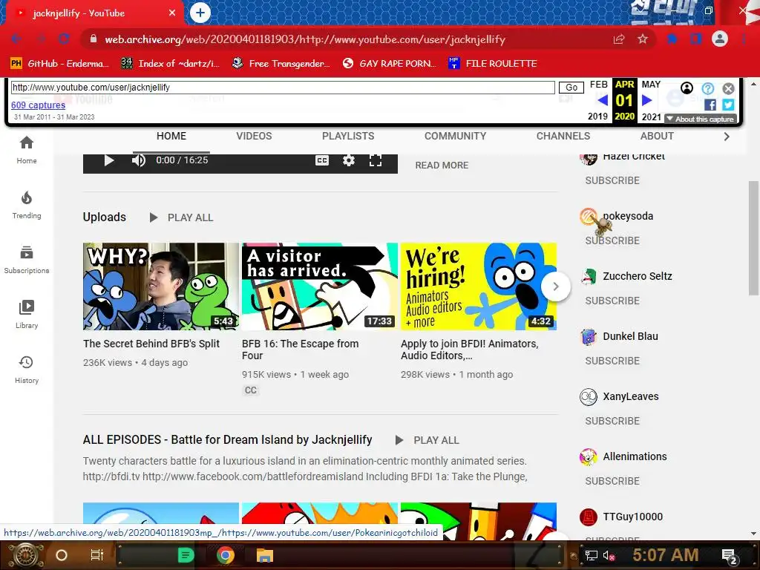Open Wayback Machine help question icon
The height and width of the screenshot is (570, 760).
click(707, 88)
